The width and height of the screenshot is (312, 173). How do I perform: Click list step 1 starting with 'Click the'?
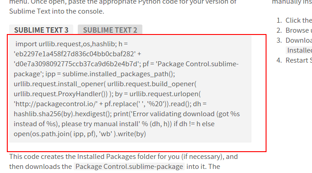click(x=294, y=20)
